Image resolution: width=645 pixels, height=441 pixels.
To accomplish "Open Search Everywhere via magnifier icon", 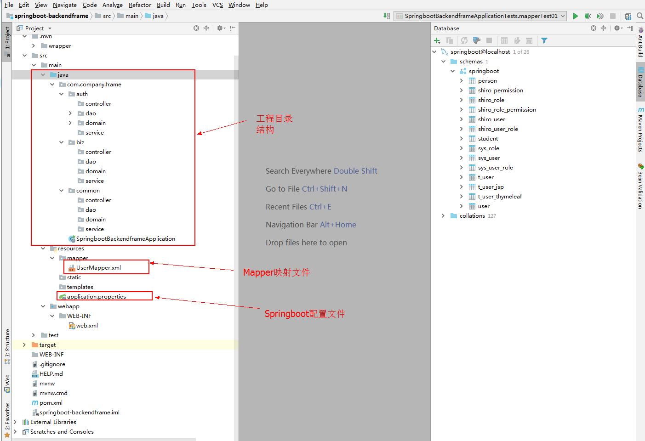I will [639, 15].
